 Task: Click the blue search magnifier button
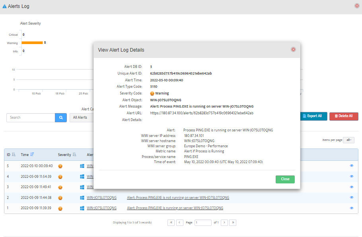[x=61, y=118]
